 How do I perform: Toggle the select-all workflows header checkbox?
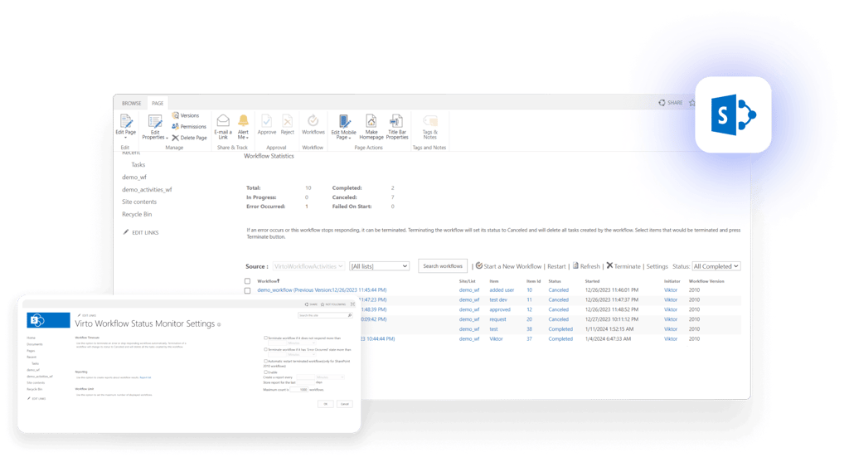click(x=247, y=281)
